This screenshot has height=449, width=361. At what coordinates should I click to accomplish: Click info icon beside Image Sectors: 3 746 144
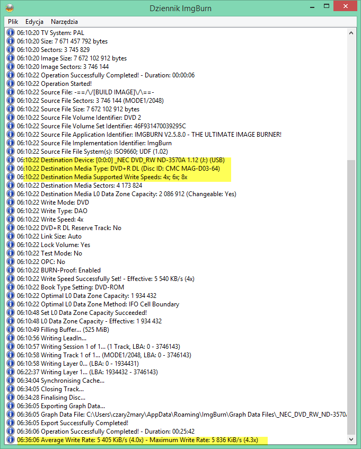pos(11,67)
